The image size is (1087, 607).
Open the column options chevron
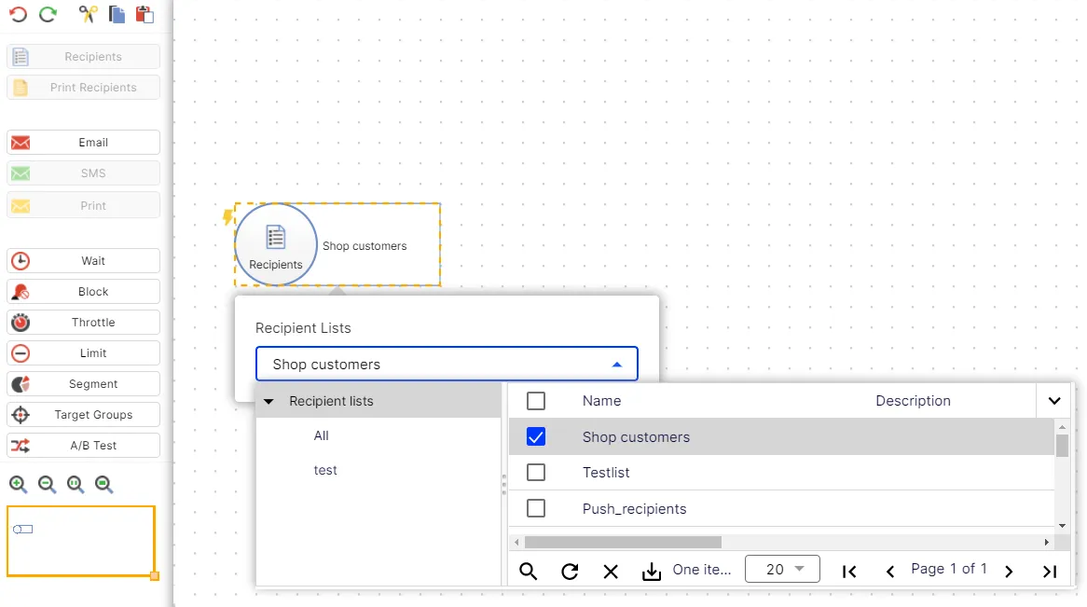click(x=1054, y=401)
